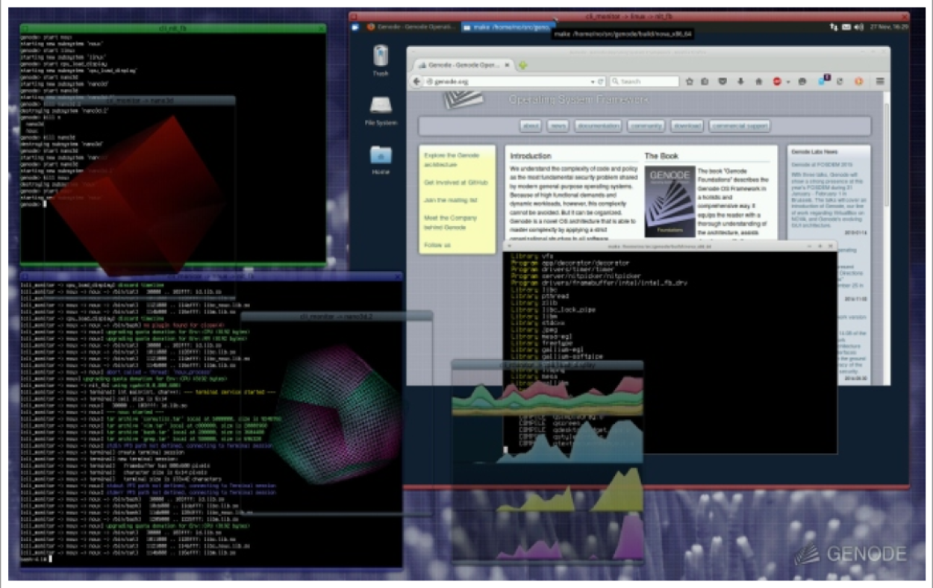Open the make terminal's window menu arrow
The image size is (933, 588).
coord(511,245)
